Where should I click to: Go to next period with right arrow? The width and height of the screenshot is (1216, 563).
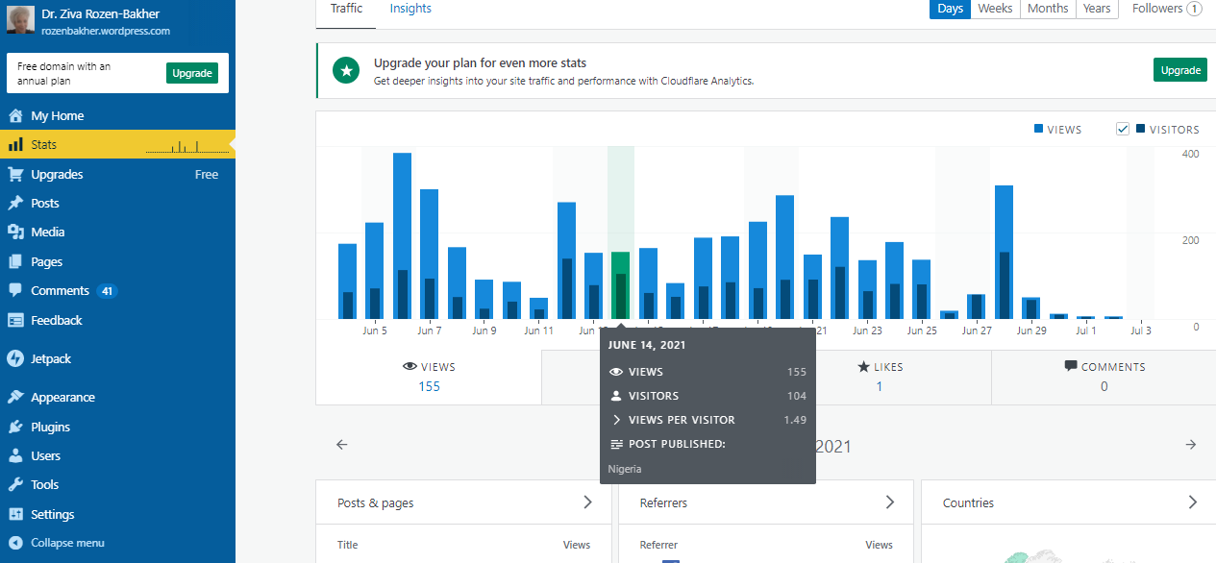[1191, 445]
